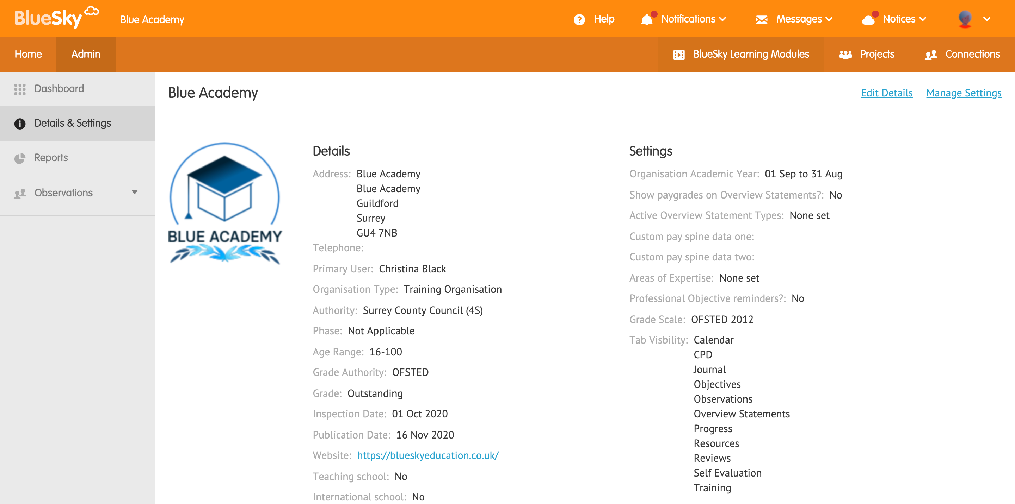Screen dimensions: 1015x504
Task: Click Objectives in Tab Visibility list
Action: [x=717, y=385]
